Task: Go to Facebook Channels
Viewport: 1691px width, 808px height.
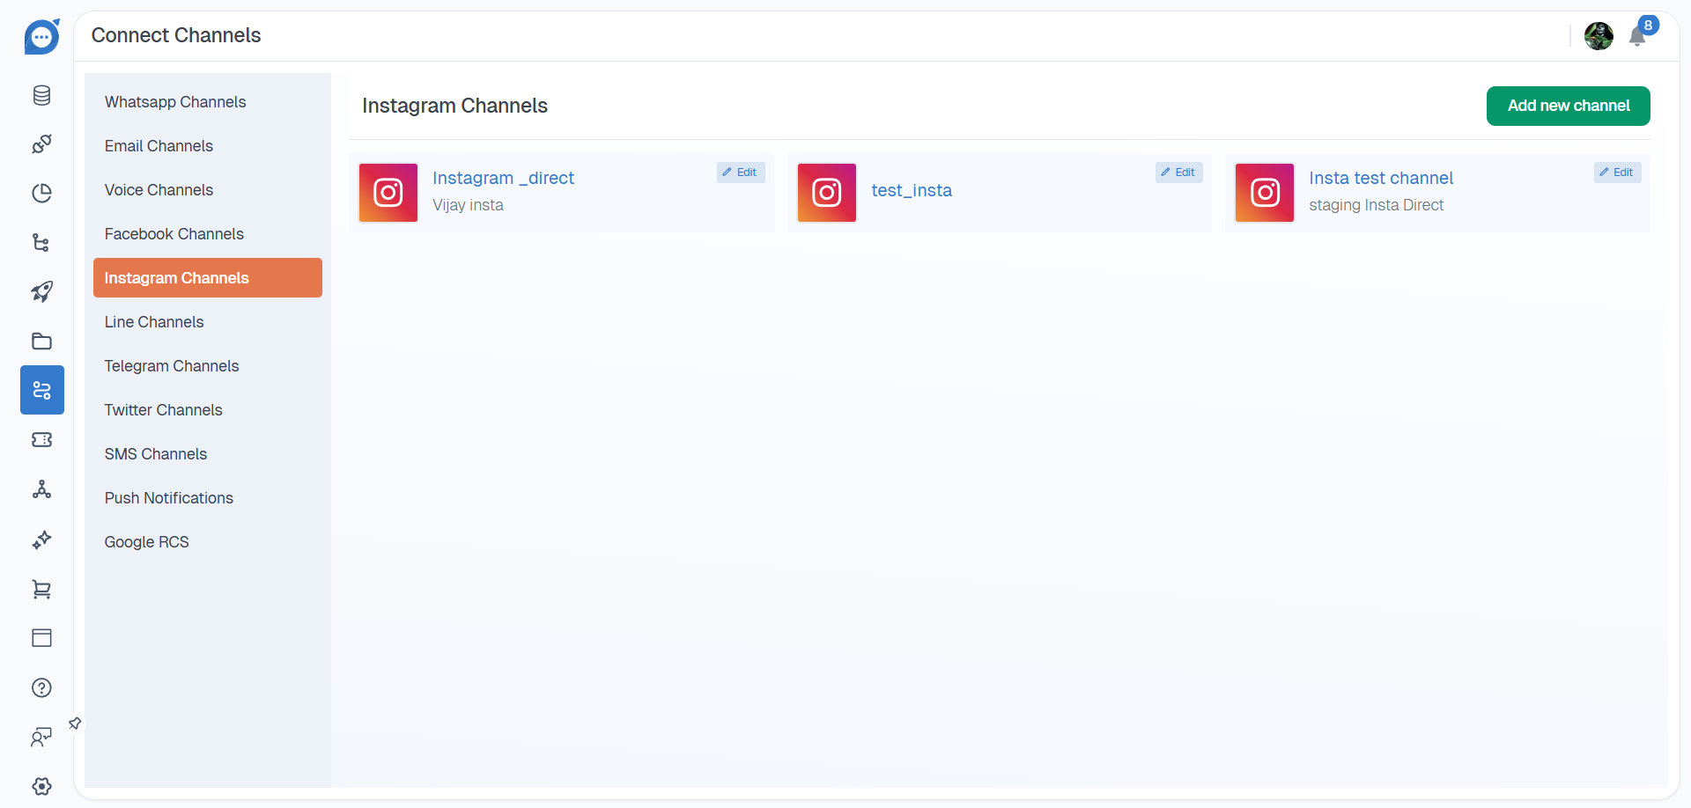Action: tap(208, 234)
